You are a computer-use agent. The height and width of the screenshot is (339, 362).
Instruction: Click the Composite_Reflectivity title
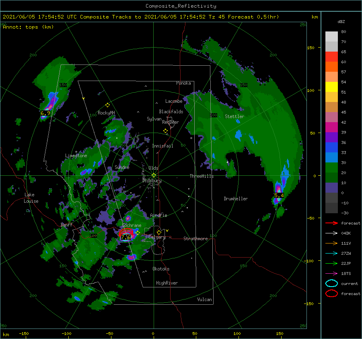click(181, 6)
